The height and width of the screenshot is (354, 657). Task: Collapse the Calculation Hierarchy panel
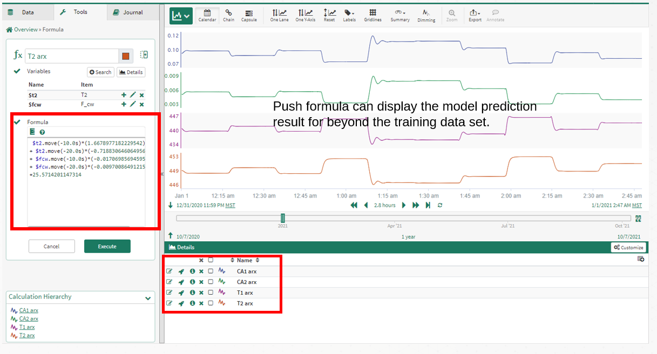tap(148, 298)
